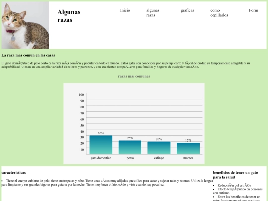Image resolution: width=268 pixels, height=201 pixels.
Task: Click the persa bar in the chart
Action: coord(130,147)
